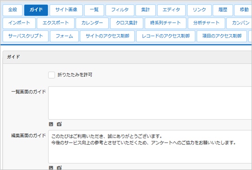Open the サイト画像 tab
This screenshot has width=252, height=170.
(66, 10)
